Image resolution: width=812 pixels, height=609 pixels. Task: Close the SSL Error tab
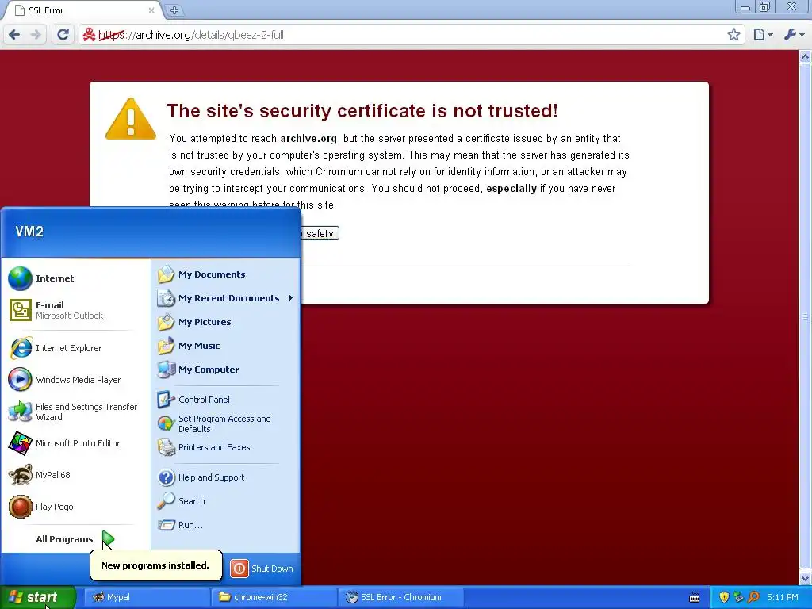point(151,10)
